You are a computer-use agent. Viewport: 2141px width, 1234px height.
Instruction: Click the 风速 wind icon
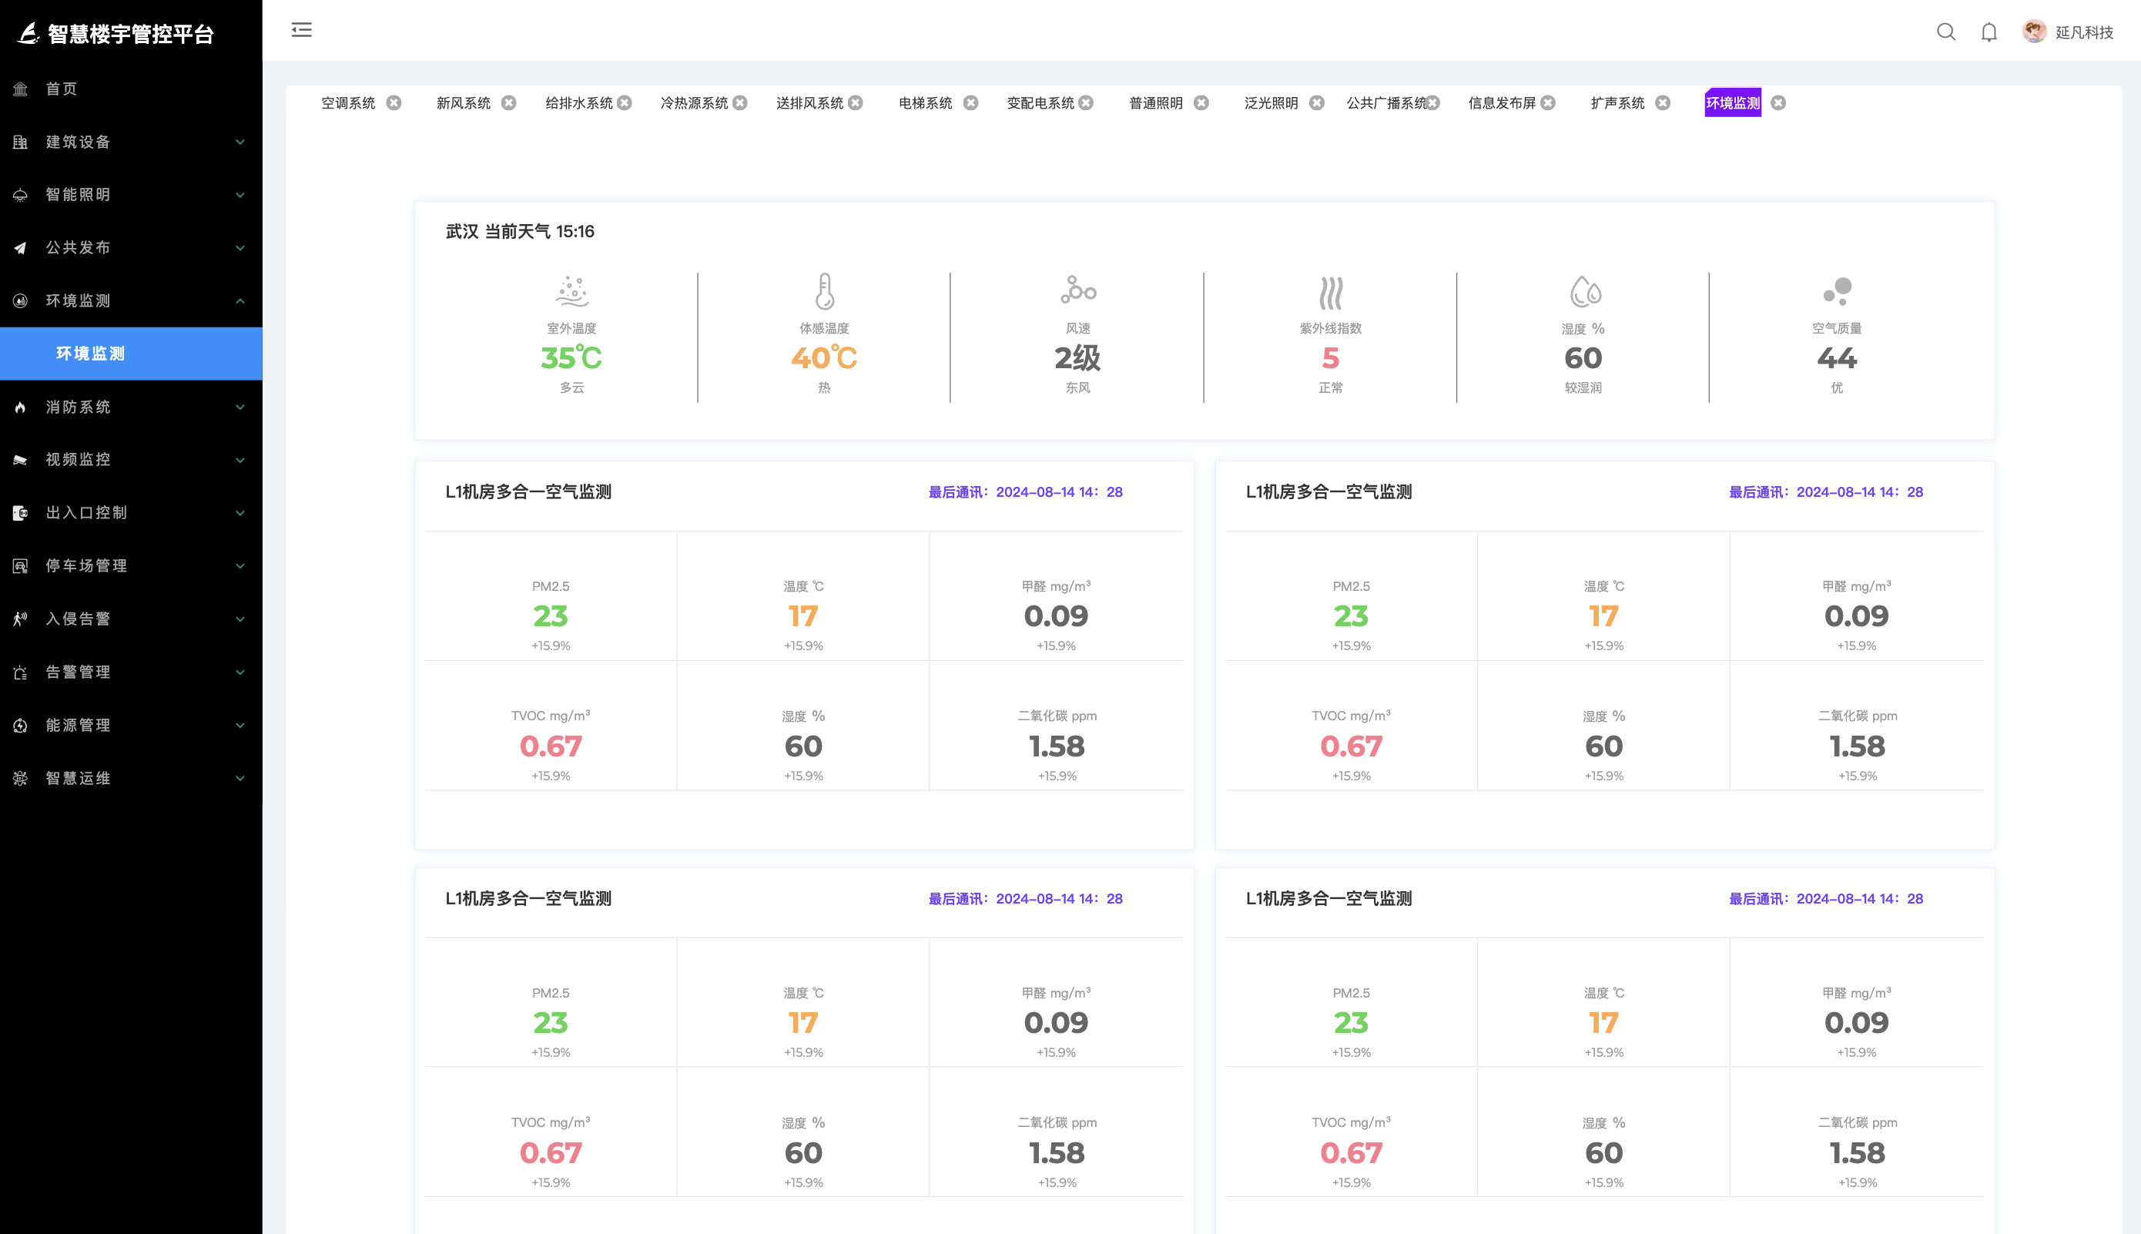(1077, 290)
